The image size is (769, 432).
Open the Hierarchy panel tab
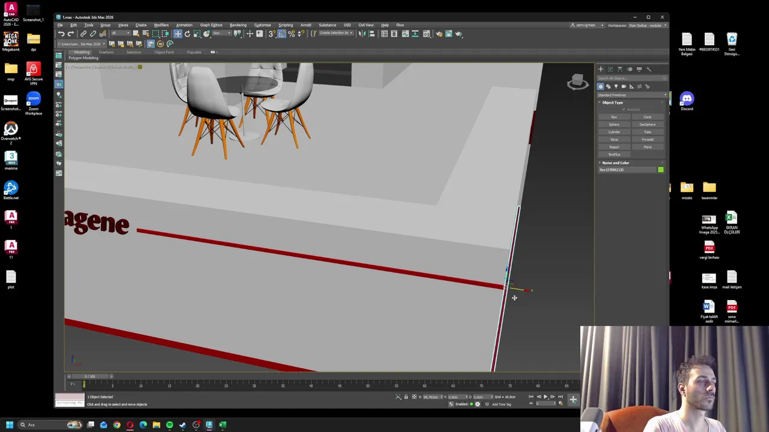pyautogui.click(x=620, y=69)
